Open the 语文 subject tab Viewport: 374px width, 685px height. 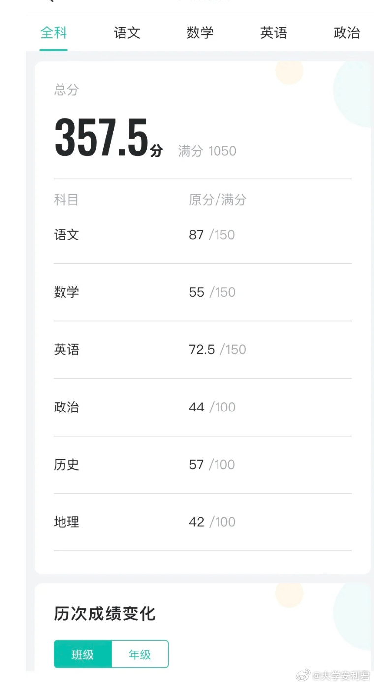coord(127,33)
